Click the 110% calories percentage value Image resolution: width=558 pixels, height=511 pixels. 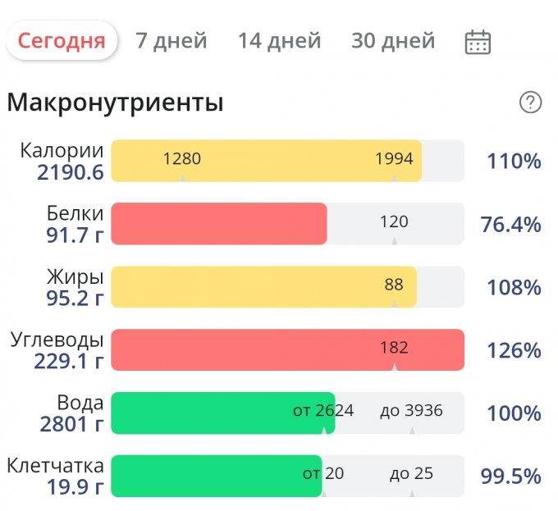point(514,161)
